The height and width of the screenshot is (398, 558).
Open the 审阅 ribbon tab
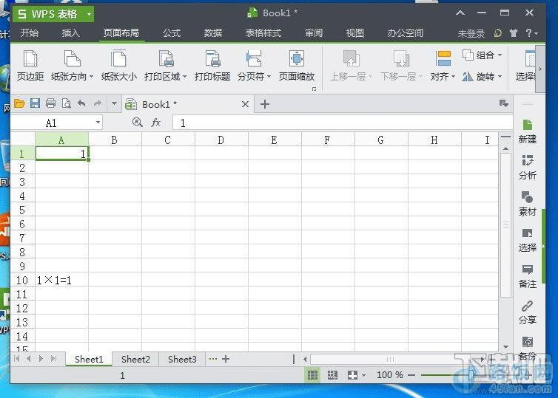[x=314, y=33]
